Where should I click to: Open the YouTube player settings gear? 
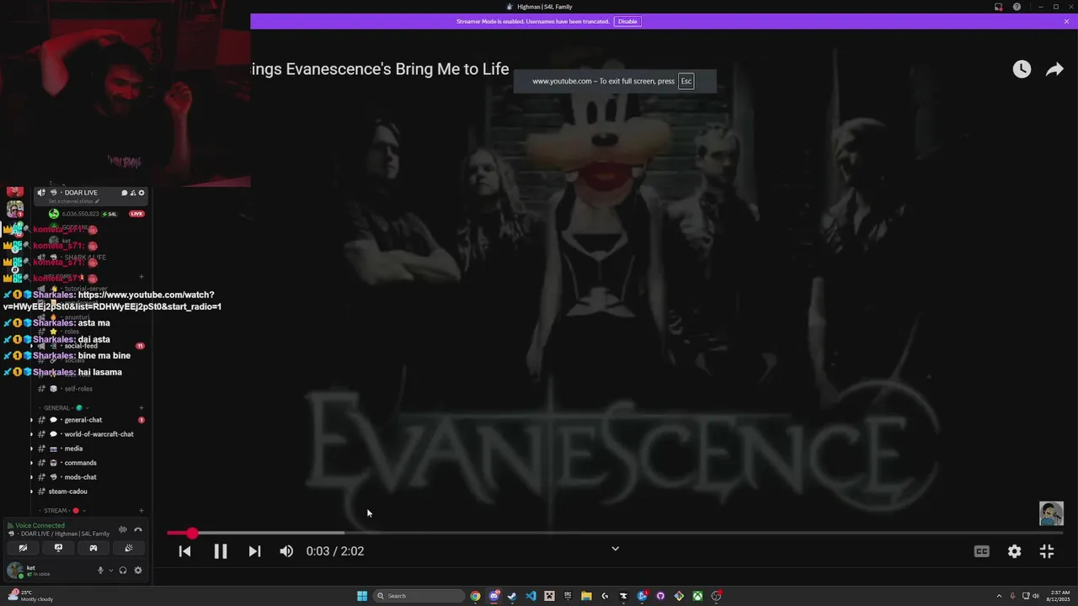tap(1015, 551)
